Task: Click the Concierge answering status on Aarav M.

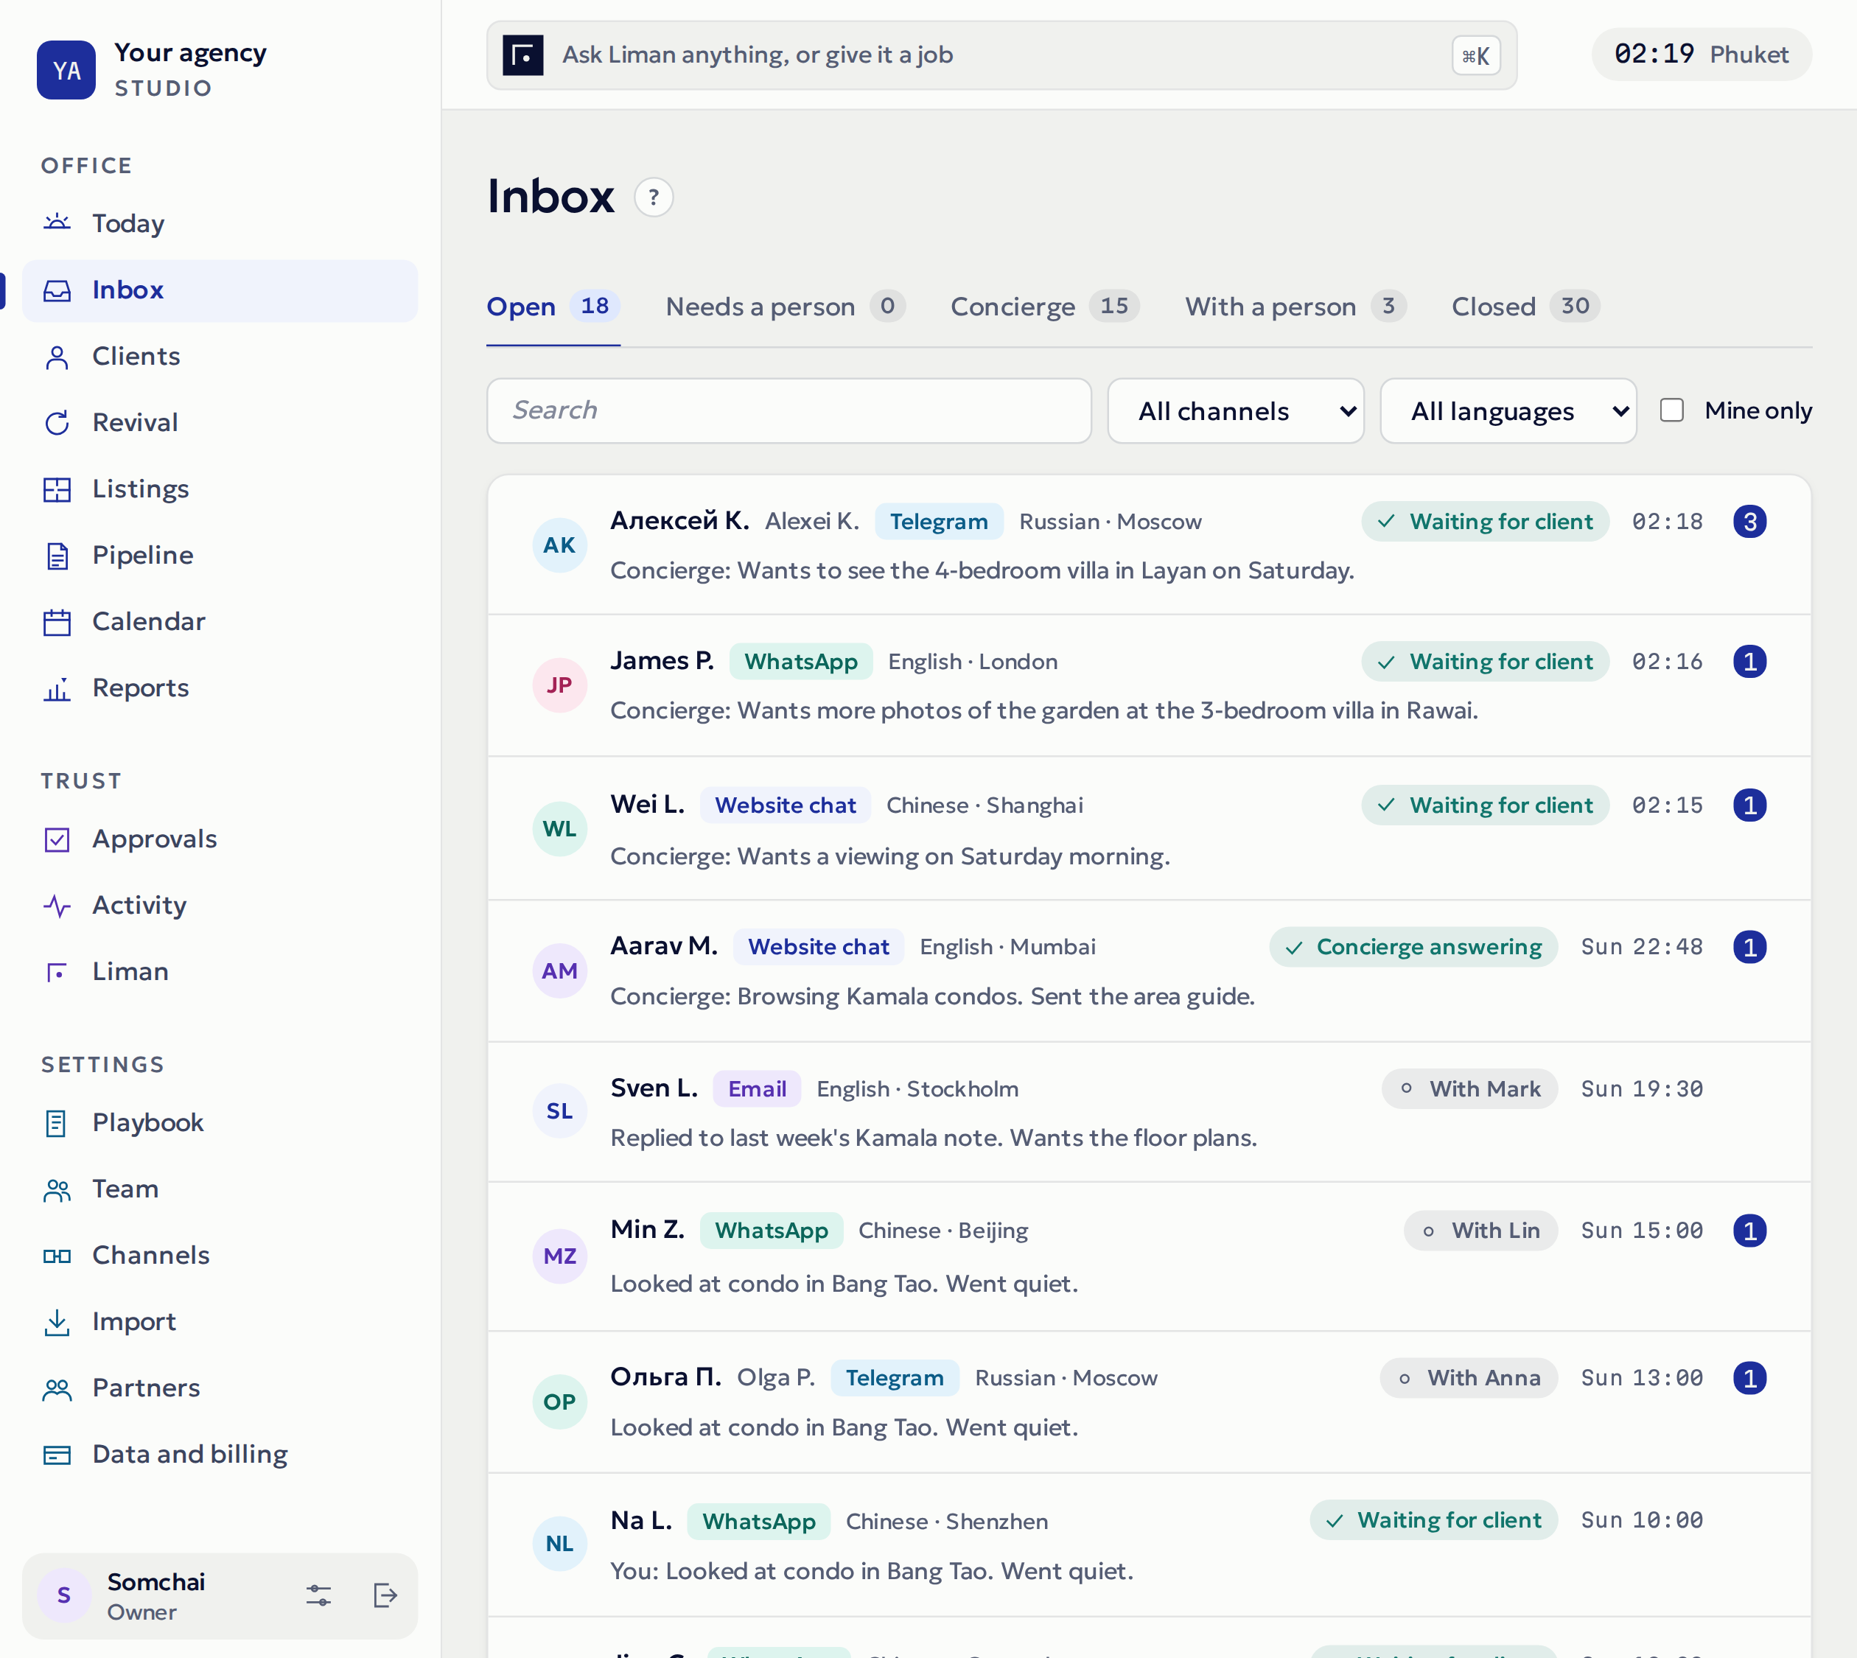Action: pyautogui.click(x=1413, y=948)
